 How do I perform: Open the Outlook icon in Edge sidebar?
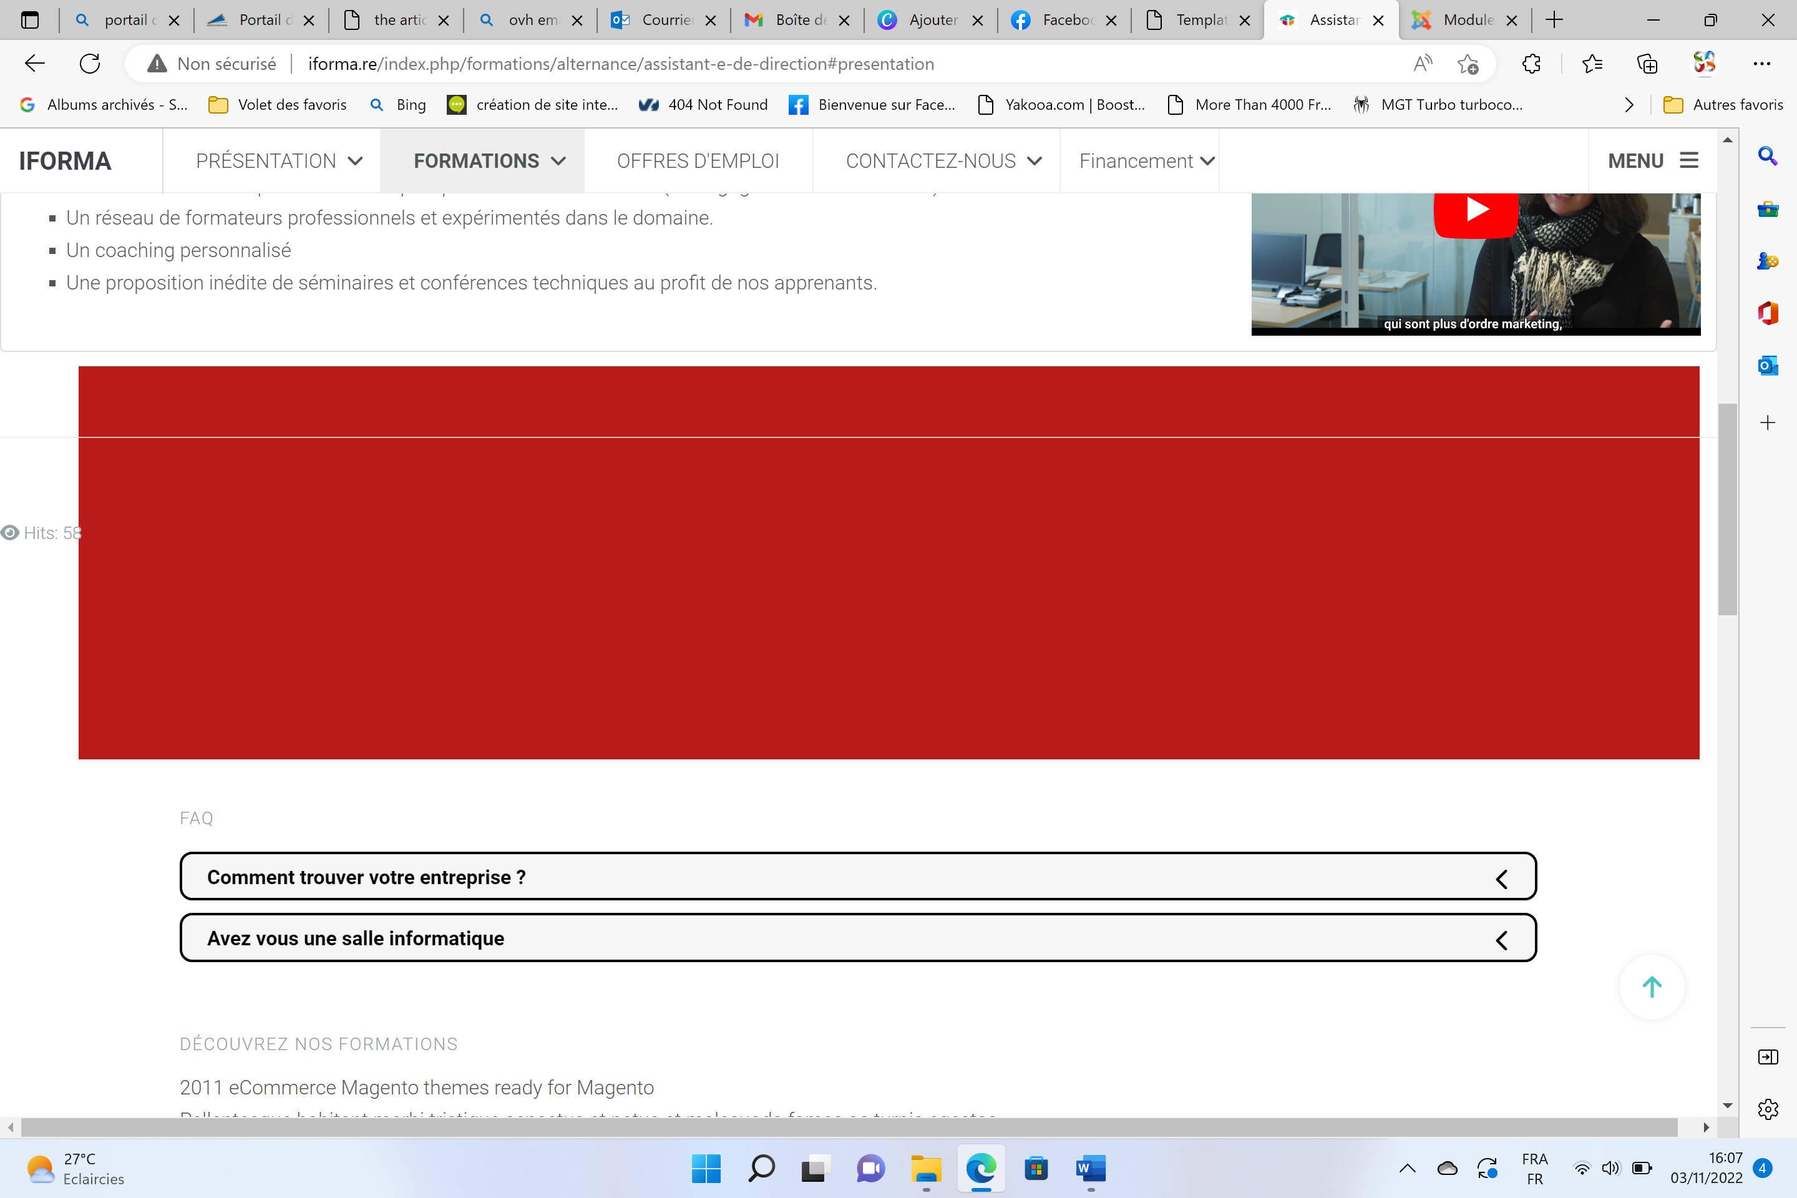1767,366
